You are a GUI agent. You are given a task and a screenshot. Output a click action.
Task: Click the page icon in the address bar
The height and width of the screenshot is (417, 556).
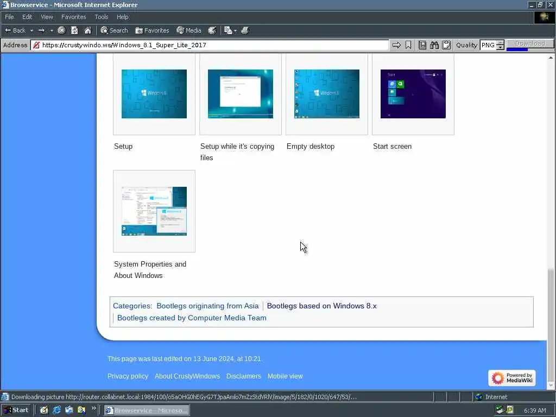point(36,45)
